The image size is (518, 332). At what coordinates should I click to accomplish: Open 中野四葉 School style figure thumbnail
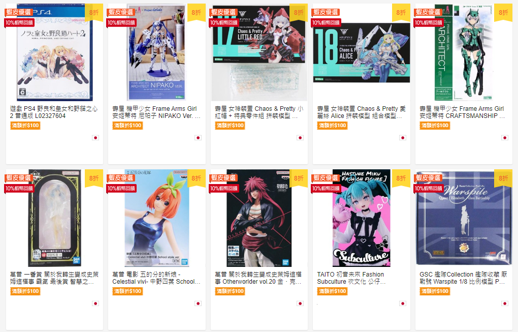point(157,218)
